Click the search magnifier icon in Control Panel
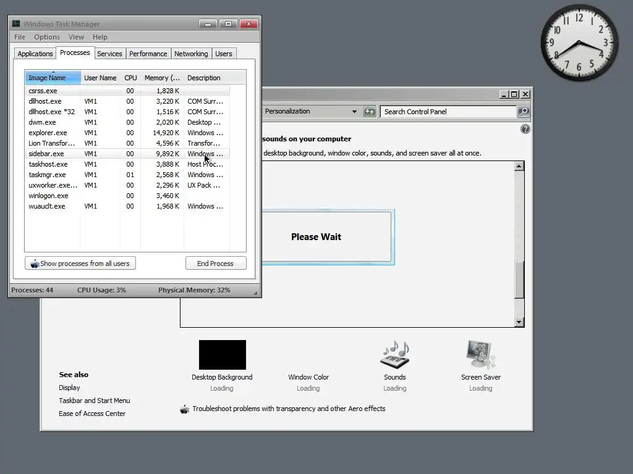633x474 pixels. click(x=524, y=112)
